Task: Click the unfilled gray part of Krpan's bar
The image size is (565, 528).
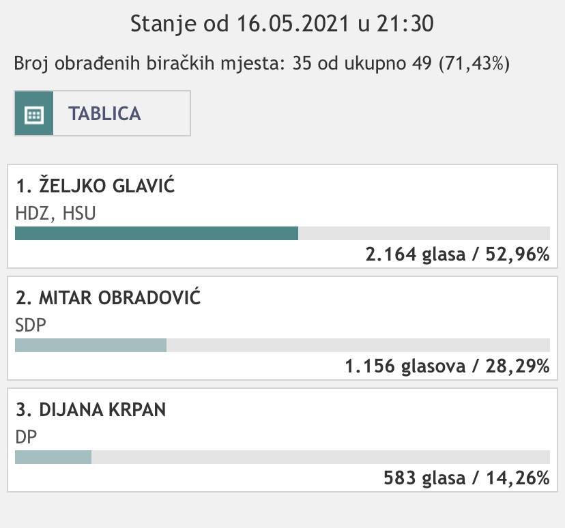Action: click(x=320, y=457)
